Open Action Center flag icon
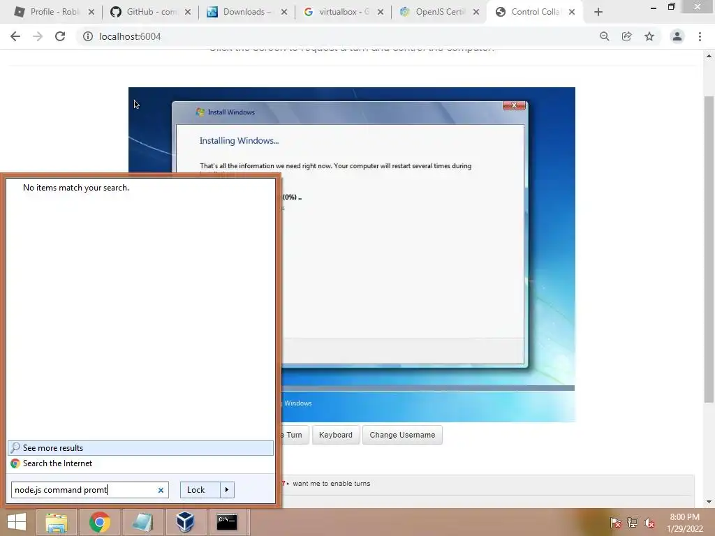This screenshot has width=715, height=536. pos(615,522)
